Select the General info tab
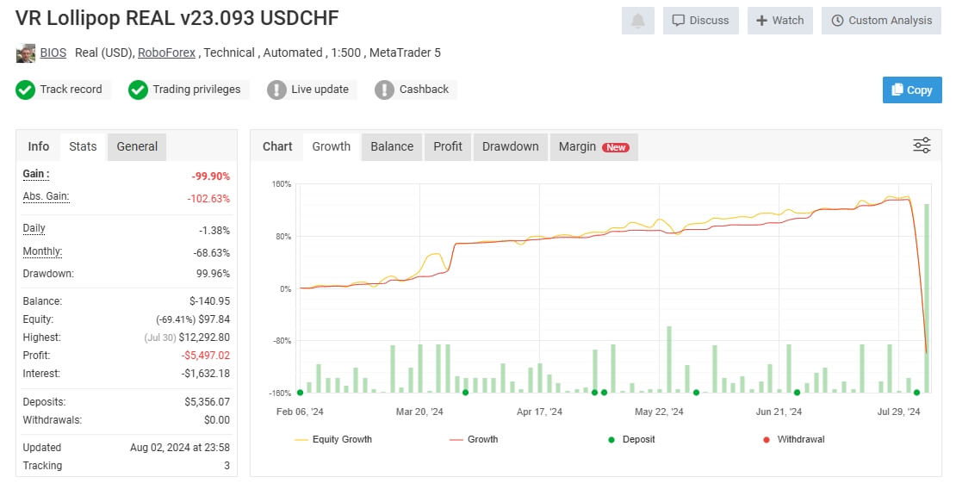 [x=137, y=147]
